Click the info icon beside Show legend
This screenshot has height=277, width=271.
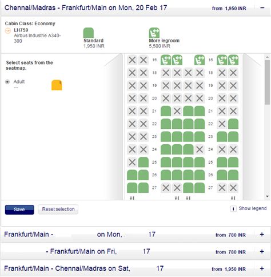(233, 209)
